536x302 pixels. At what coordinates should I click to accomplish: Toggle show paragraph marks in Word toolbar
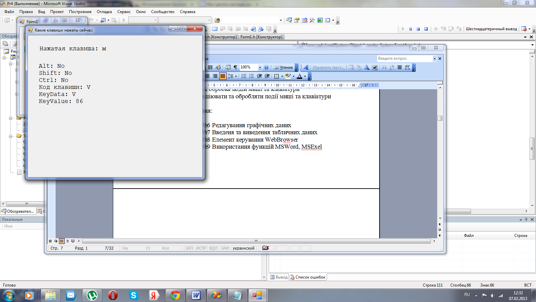236,67
